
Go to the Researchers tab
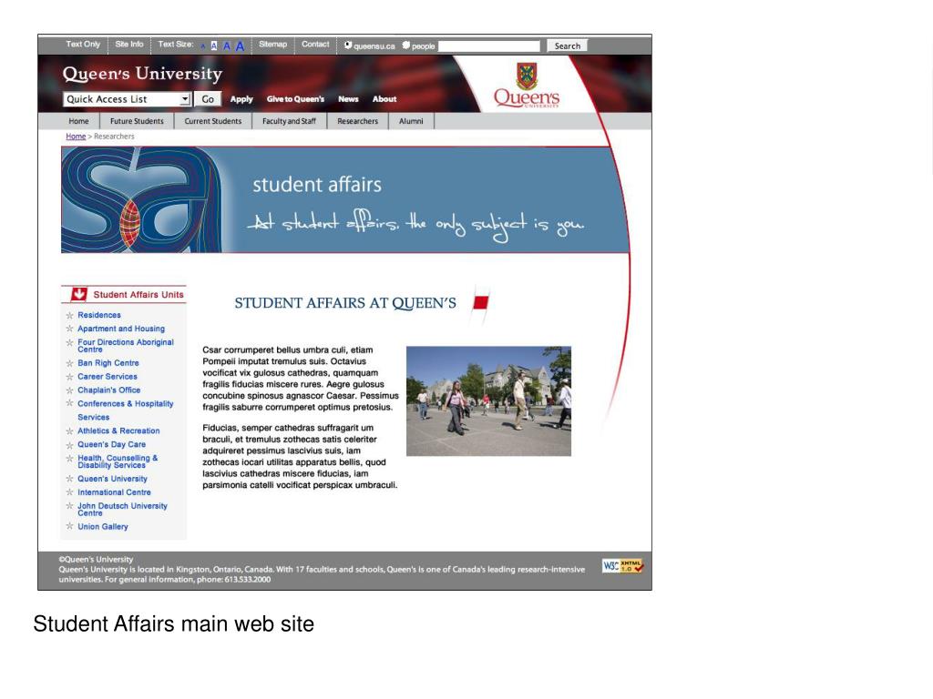[357, 121]
